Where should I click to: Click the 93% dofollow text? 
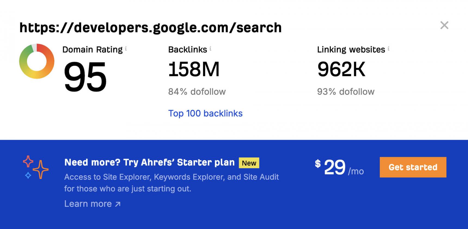346,92
